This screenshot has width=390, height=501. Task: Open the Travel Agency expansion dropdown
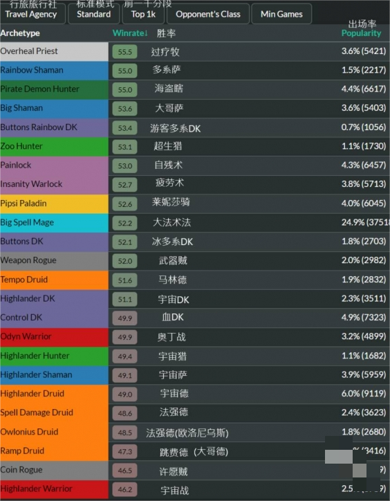[32, 14]
